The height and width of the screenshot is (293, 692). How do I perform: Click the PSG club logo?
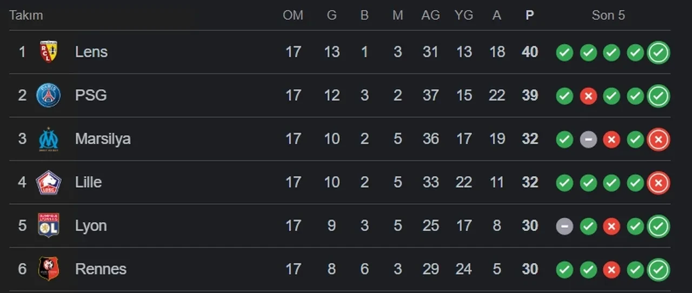click(x=48, y=96)
